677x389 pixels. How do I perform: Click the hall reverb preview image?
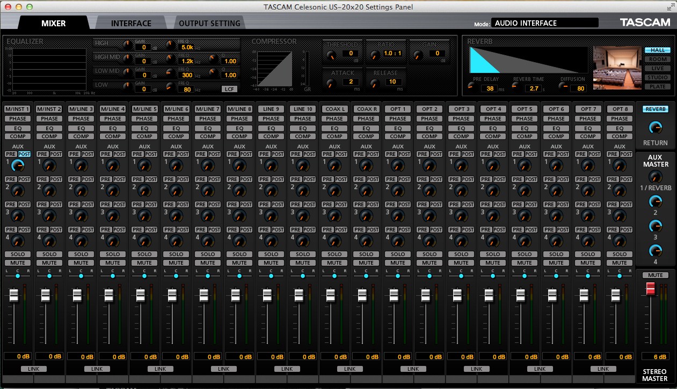pyautogui.click(x=617, y=68)
